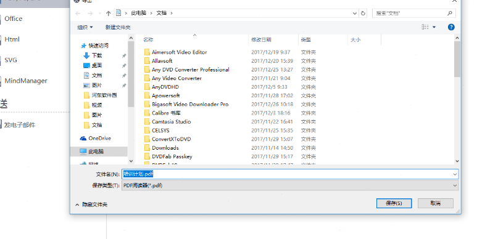
Task: Click 文档 in address breadcrumb
Action: pos(162,14)
